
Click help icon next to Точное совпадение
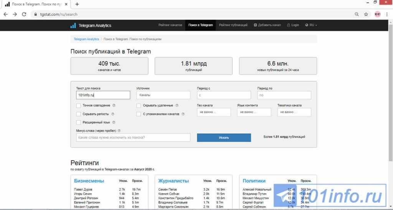coord(114,105)
